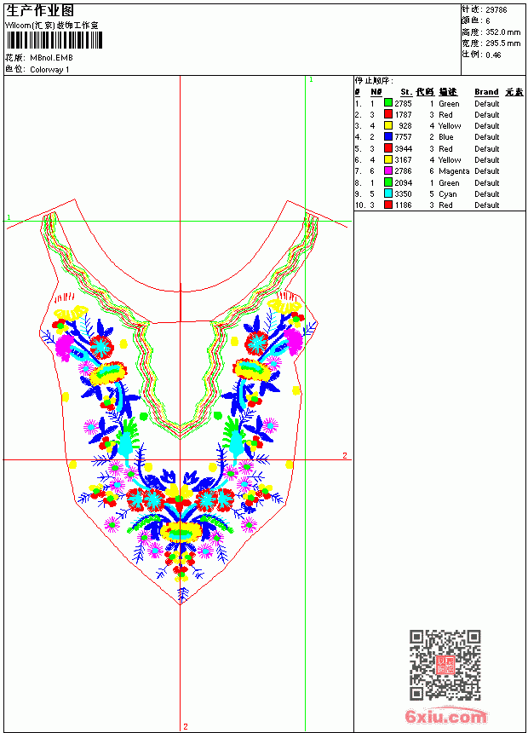Click the barcode under the studio name
The width and height of the screenshot is (528, 733).
(x=54, y=40)
